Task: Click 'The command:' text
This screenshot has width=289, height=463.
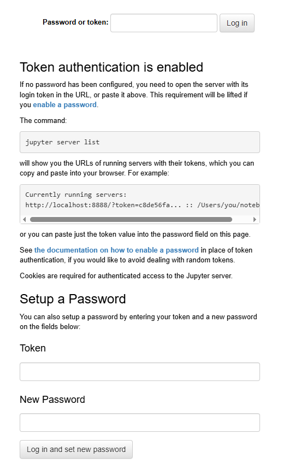Action: point(43,120)
